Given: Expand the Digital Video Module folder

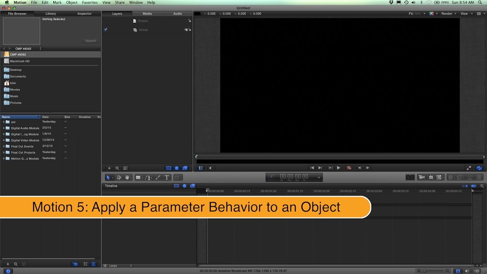Looking at the screenshot, I should pos(4,140).
